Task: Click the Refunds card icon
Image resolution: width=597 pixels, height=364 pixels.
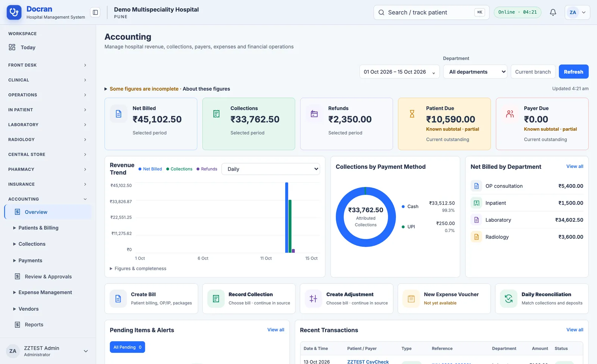Action: coord(314,114)
